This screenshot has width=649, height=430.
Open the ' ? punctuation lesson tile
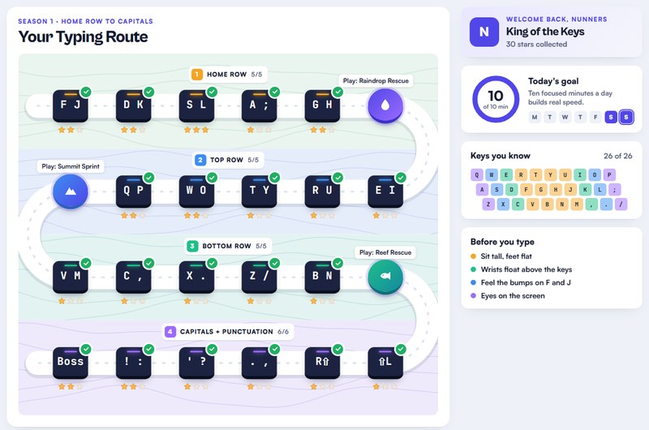[x=196, y=363]
